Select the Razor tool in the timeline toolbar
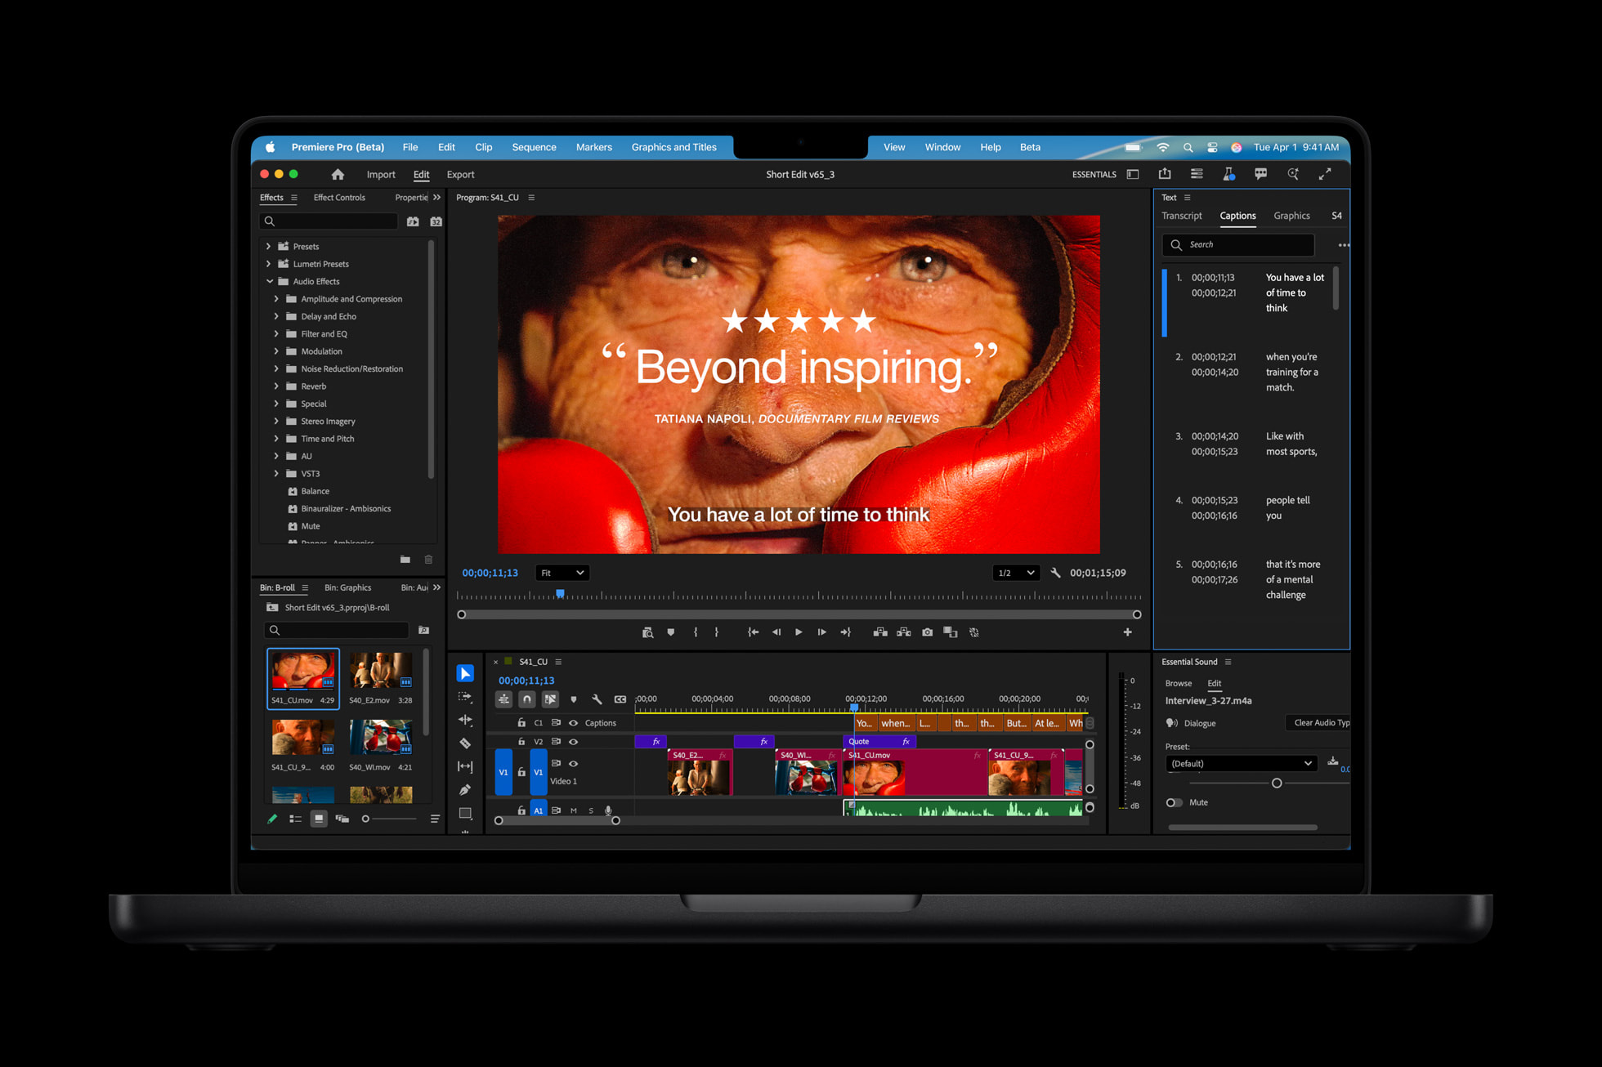This screenshot has height=1067, width=1602. pyautogui.click(x=465, y=743)
